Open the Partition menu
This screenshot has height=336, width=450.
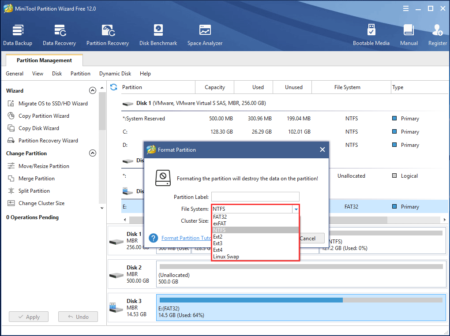(x=80, y=74)
